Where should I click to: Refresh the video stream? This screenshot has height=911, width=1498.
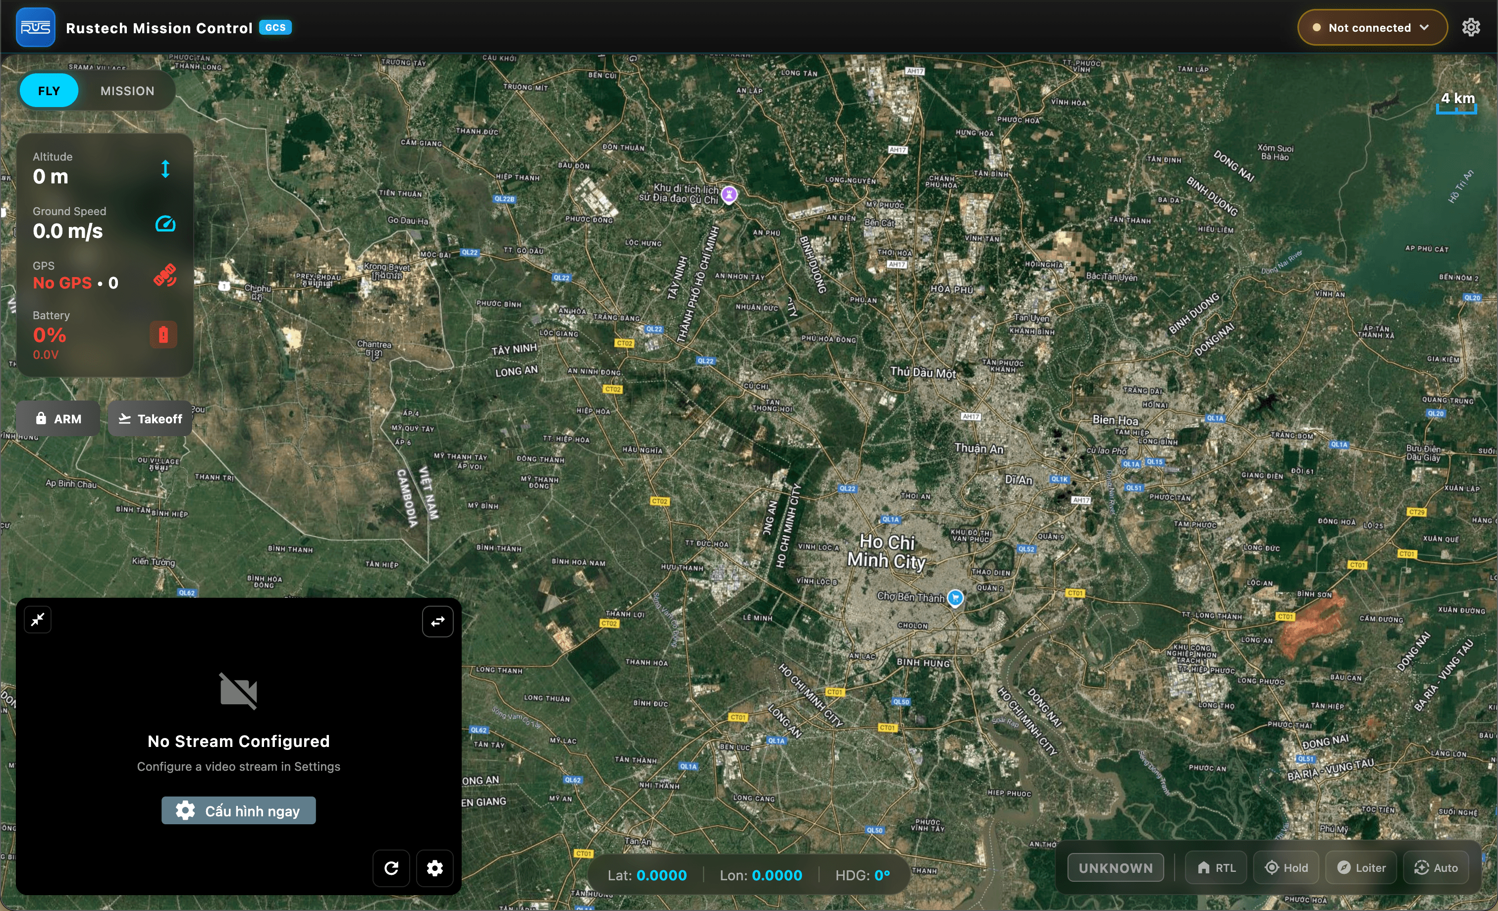[x=391, y=868]
